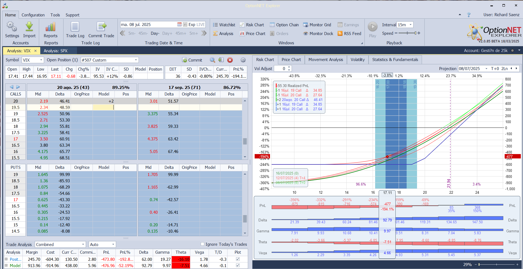Click the magnifying glass icon next to Commit
This screenshot has width=523, height=269.
[x=212, y=60]
